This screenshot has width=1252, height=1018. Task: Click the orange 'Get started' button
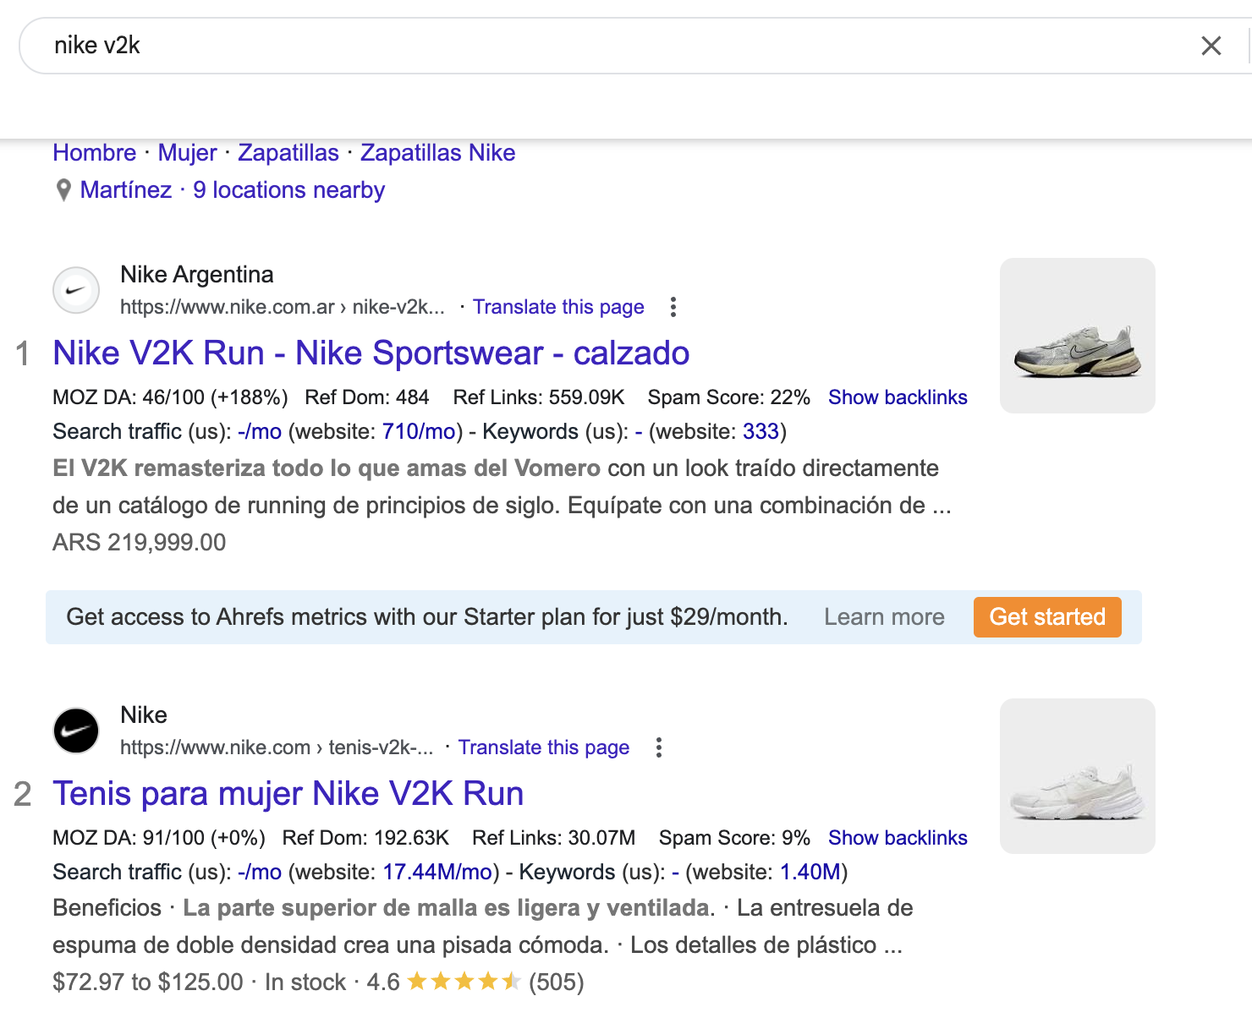click(1047, 617)
